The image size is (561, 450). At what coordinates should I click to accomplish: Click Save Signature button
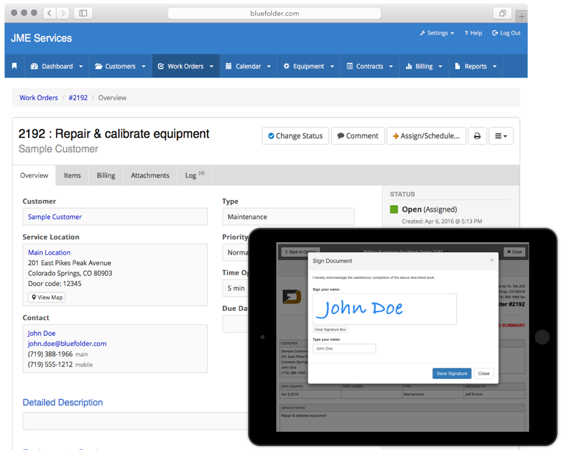click(x=452, y=374)
